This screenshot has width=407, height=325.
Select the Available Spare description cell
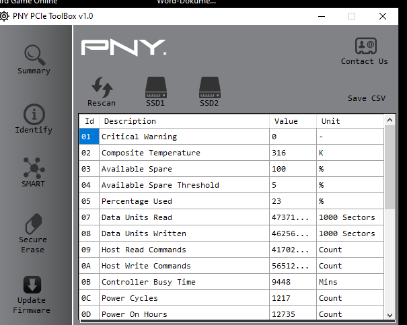[184, 169]
